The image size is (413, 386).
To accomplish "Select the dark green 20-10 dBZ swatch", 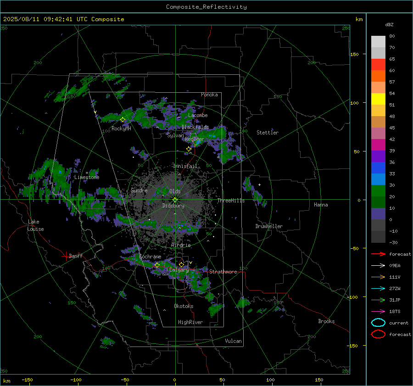I will point(378,202).
